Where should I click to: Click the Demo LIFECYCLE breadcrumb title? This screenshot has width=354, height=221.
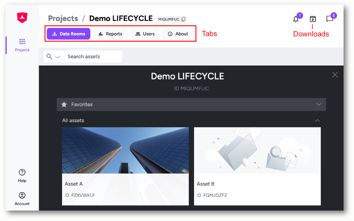pyautogui.click(x=121, y=18)
